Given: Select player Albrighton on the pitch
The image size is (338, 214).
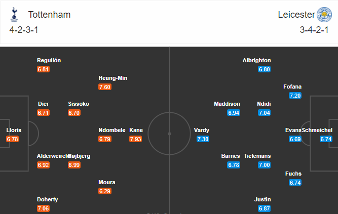Looking at the screenshot, I should (x=256, y=60).
